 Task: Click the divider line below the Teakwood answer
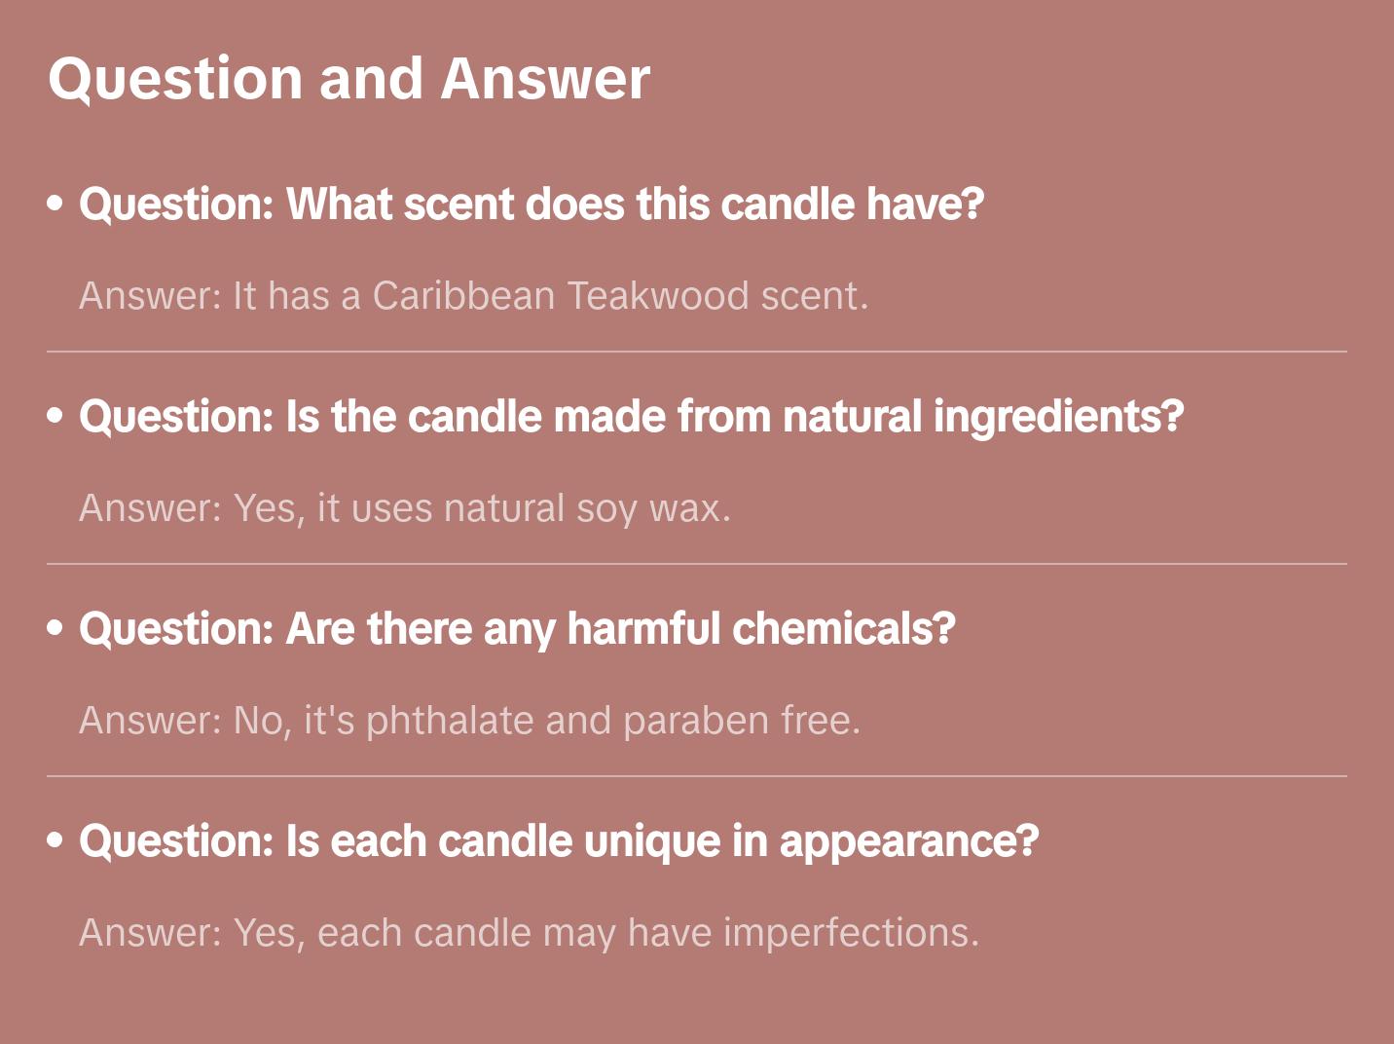tap(697, 352)
